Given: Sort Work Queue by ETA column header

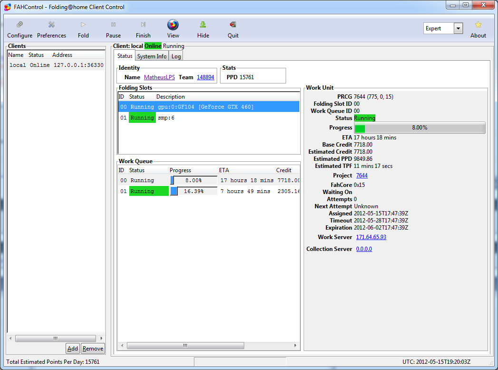Looking at the screenshot, I should [x=246, y=170].
